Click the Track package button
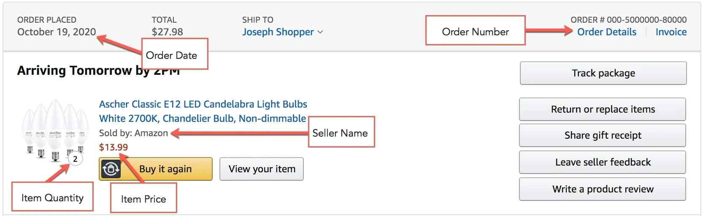703x216 pixels. pos(603,73)
